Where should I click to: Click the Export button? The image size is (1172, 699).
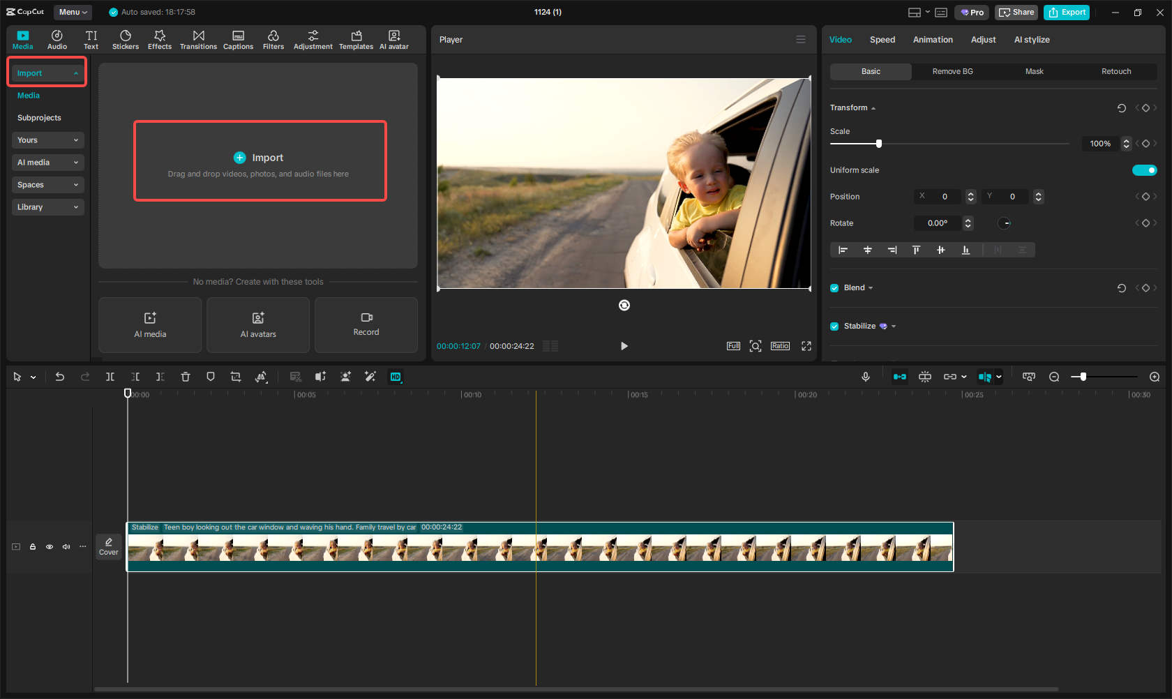point(1066,12)
